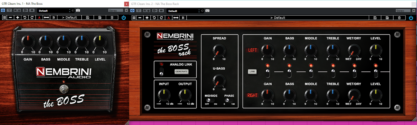This screenshot has width=417, height=125.
Task: Select B state in The Boss Rack window
Action: [x=183, y=18]
